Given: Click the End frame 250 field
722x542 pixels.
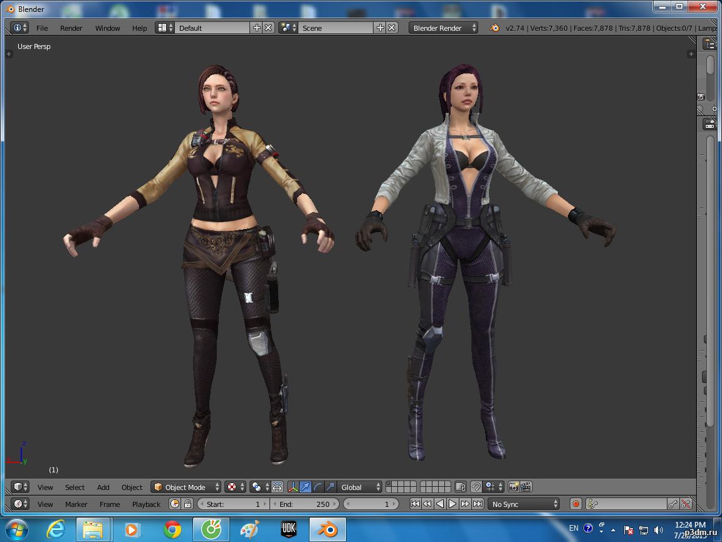Looking at the screenshot, I should (305, 504).
